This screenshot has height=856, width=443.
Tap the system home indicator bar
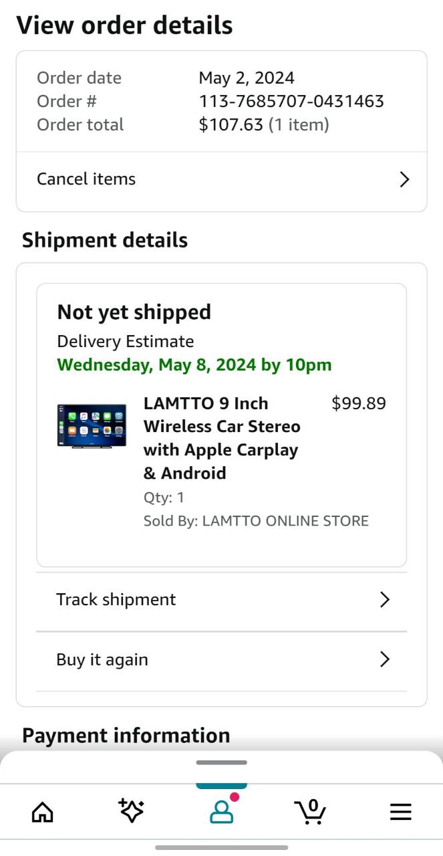(221, 847)
